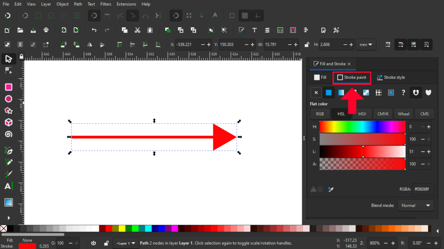The image size is (444, 249).
Task: Click the RGBA hex input field
Action: [x=423, y=189]
